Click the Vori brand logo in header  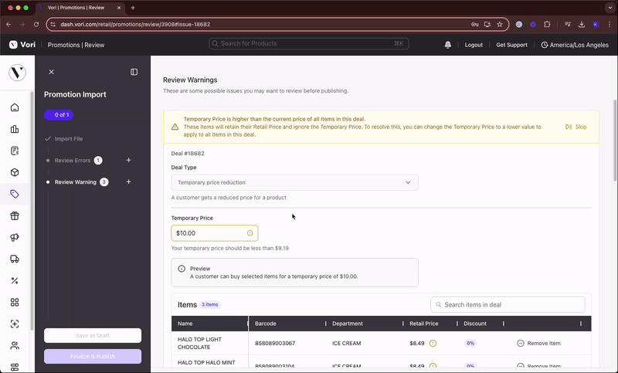pos(22,45)
